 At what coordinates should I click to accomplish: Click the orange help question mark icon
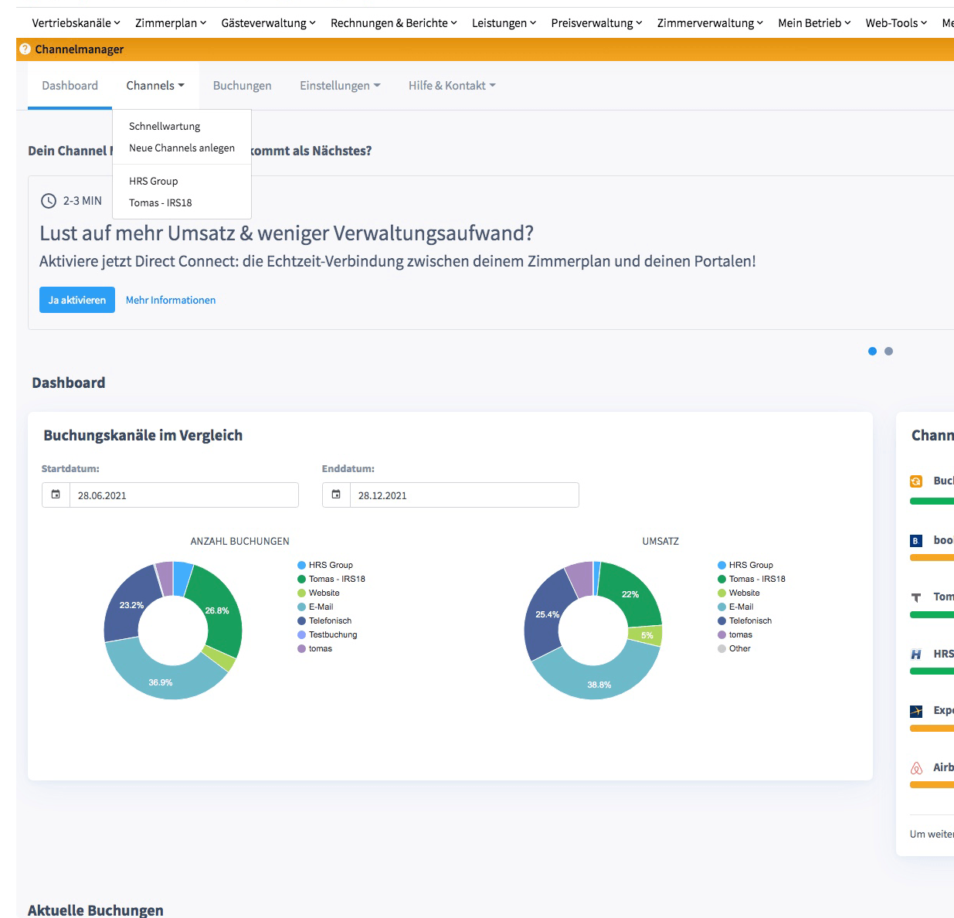click(x=25, y=49)
